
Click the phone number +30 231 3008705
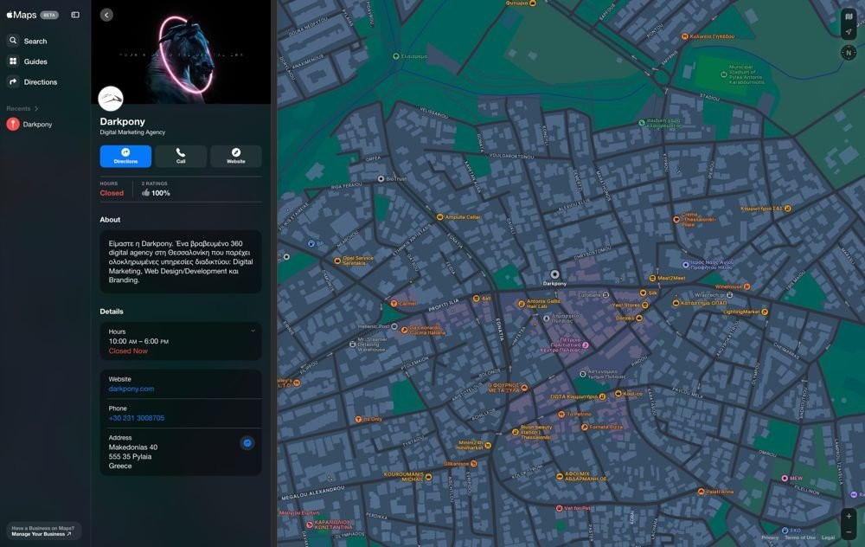pyautogui.click(x=137, y=418)
